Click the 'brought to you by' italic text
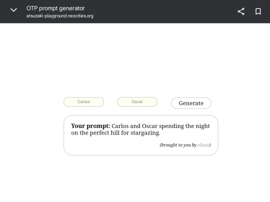 point(178,145)
